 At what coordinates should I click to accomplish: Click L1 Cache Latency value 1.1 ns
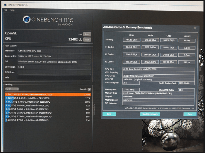coord(187,48)
